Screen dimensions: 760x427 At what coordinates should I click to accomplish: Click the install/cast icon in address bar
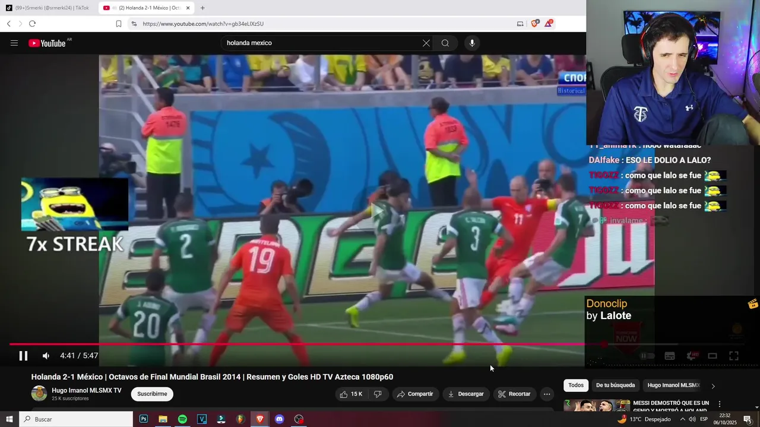520,24
